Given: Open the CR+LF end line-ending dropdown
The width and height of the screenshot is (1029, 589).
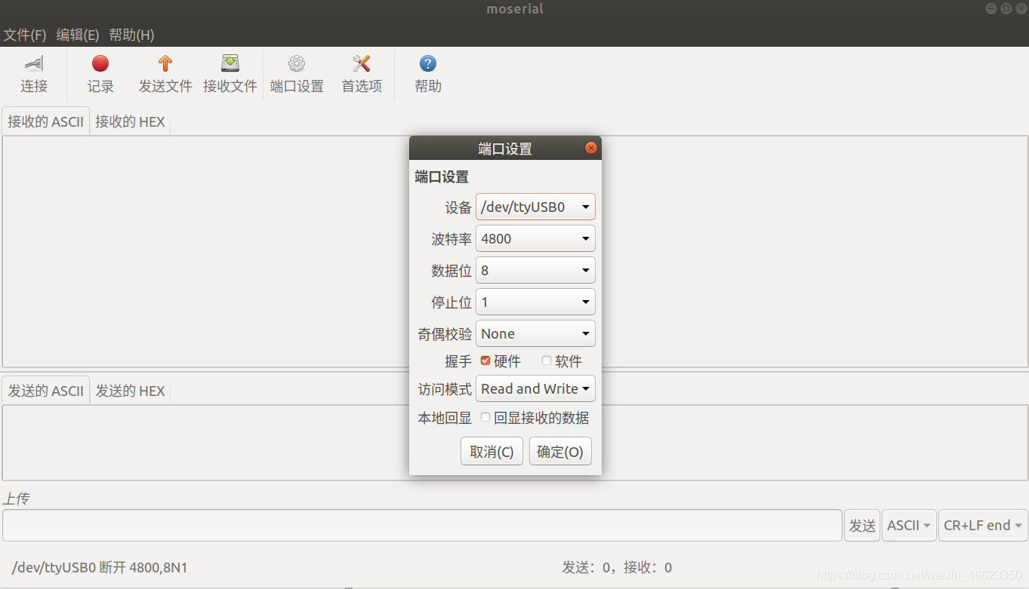Looking at the screenshot, I should click(x=983, y=525).
